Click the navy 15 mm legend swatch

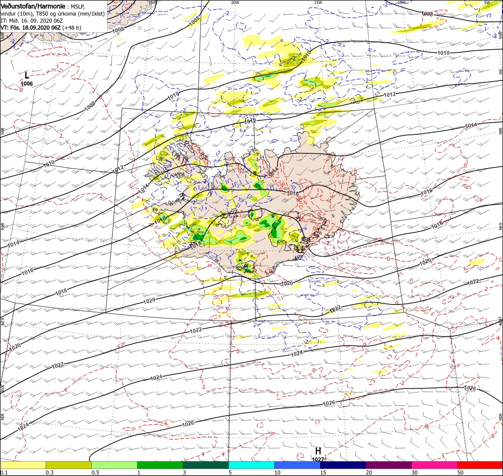pos(343,465)
